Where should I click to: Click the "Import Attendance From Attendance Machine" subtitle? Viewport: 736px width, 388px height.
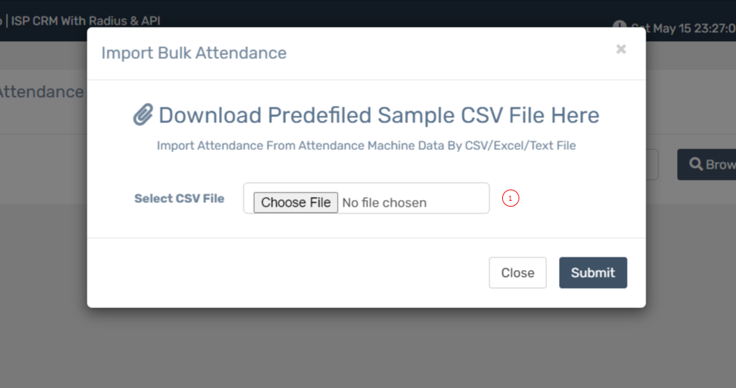[366, 145]
